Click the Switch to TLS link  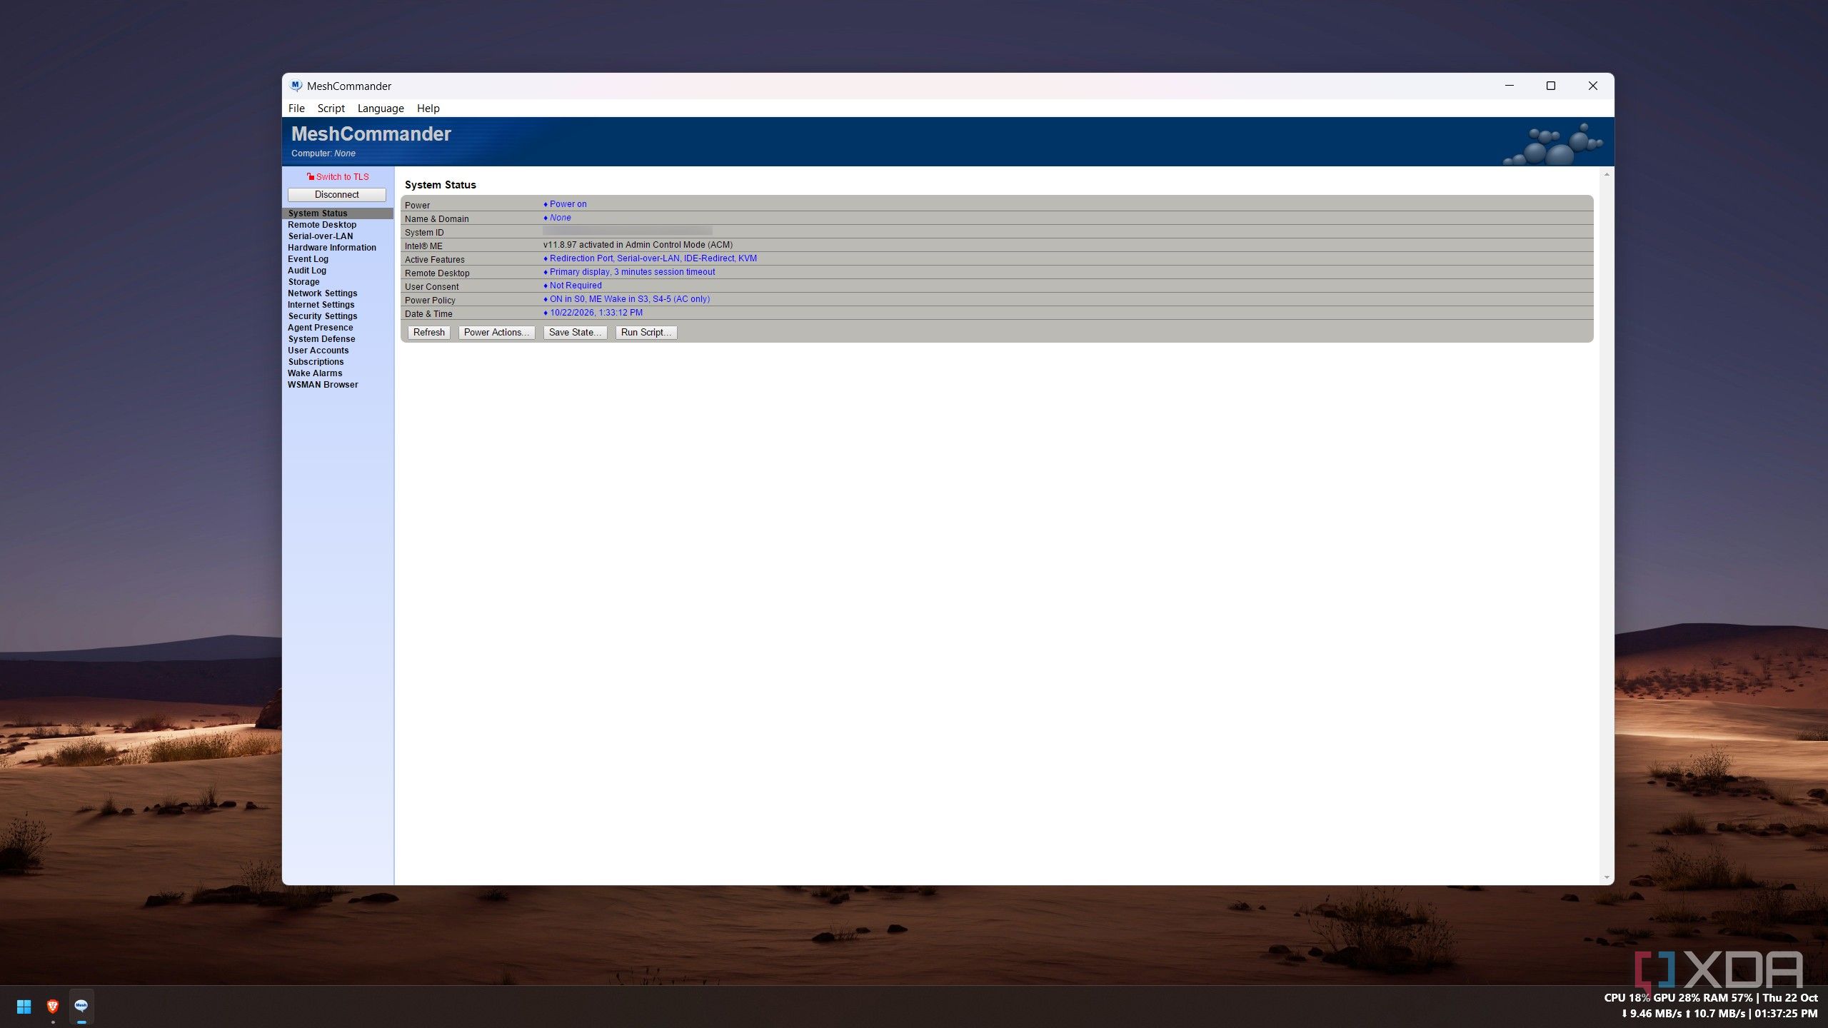click(343, 177)
